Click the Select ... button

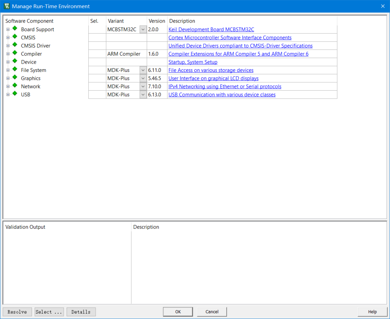[x=49, y=312]
